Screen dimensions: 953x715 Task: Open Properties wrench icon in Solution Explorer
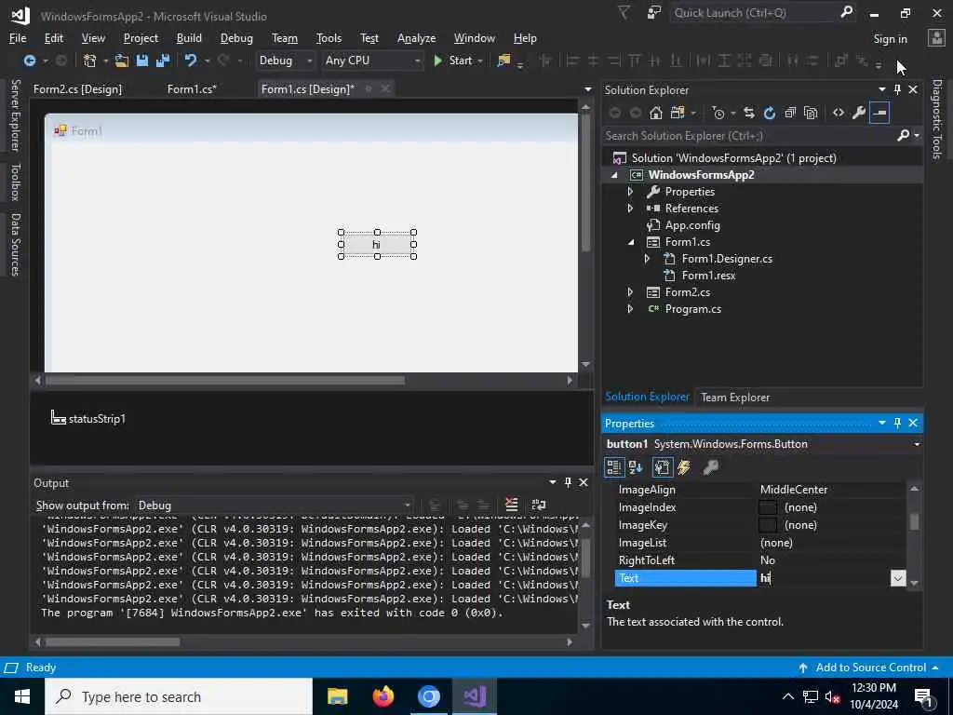click(859, 113)
